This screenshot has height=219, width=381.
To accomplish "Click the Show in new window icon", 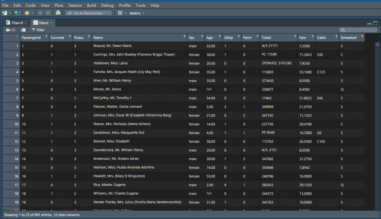I will click(23, 30).
